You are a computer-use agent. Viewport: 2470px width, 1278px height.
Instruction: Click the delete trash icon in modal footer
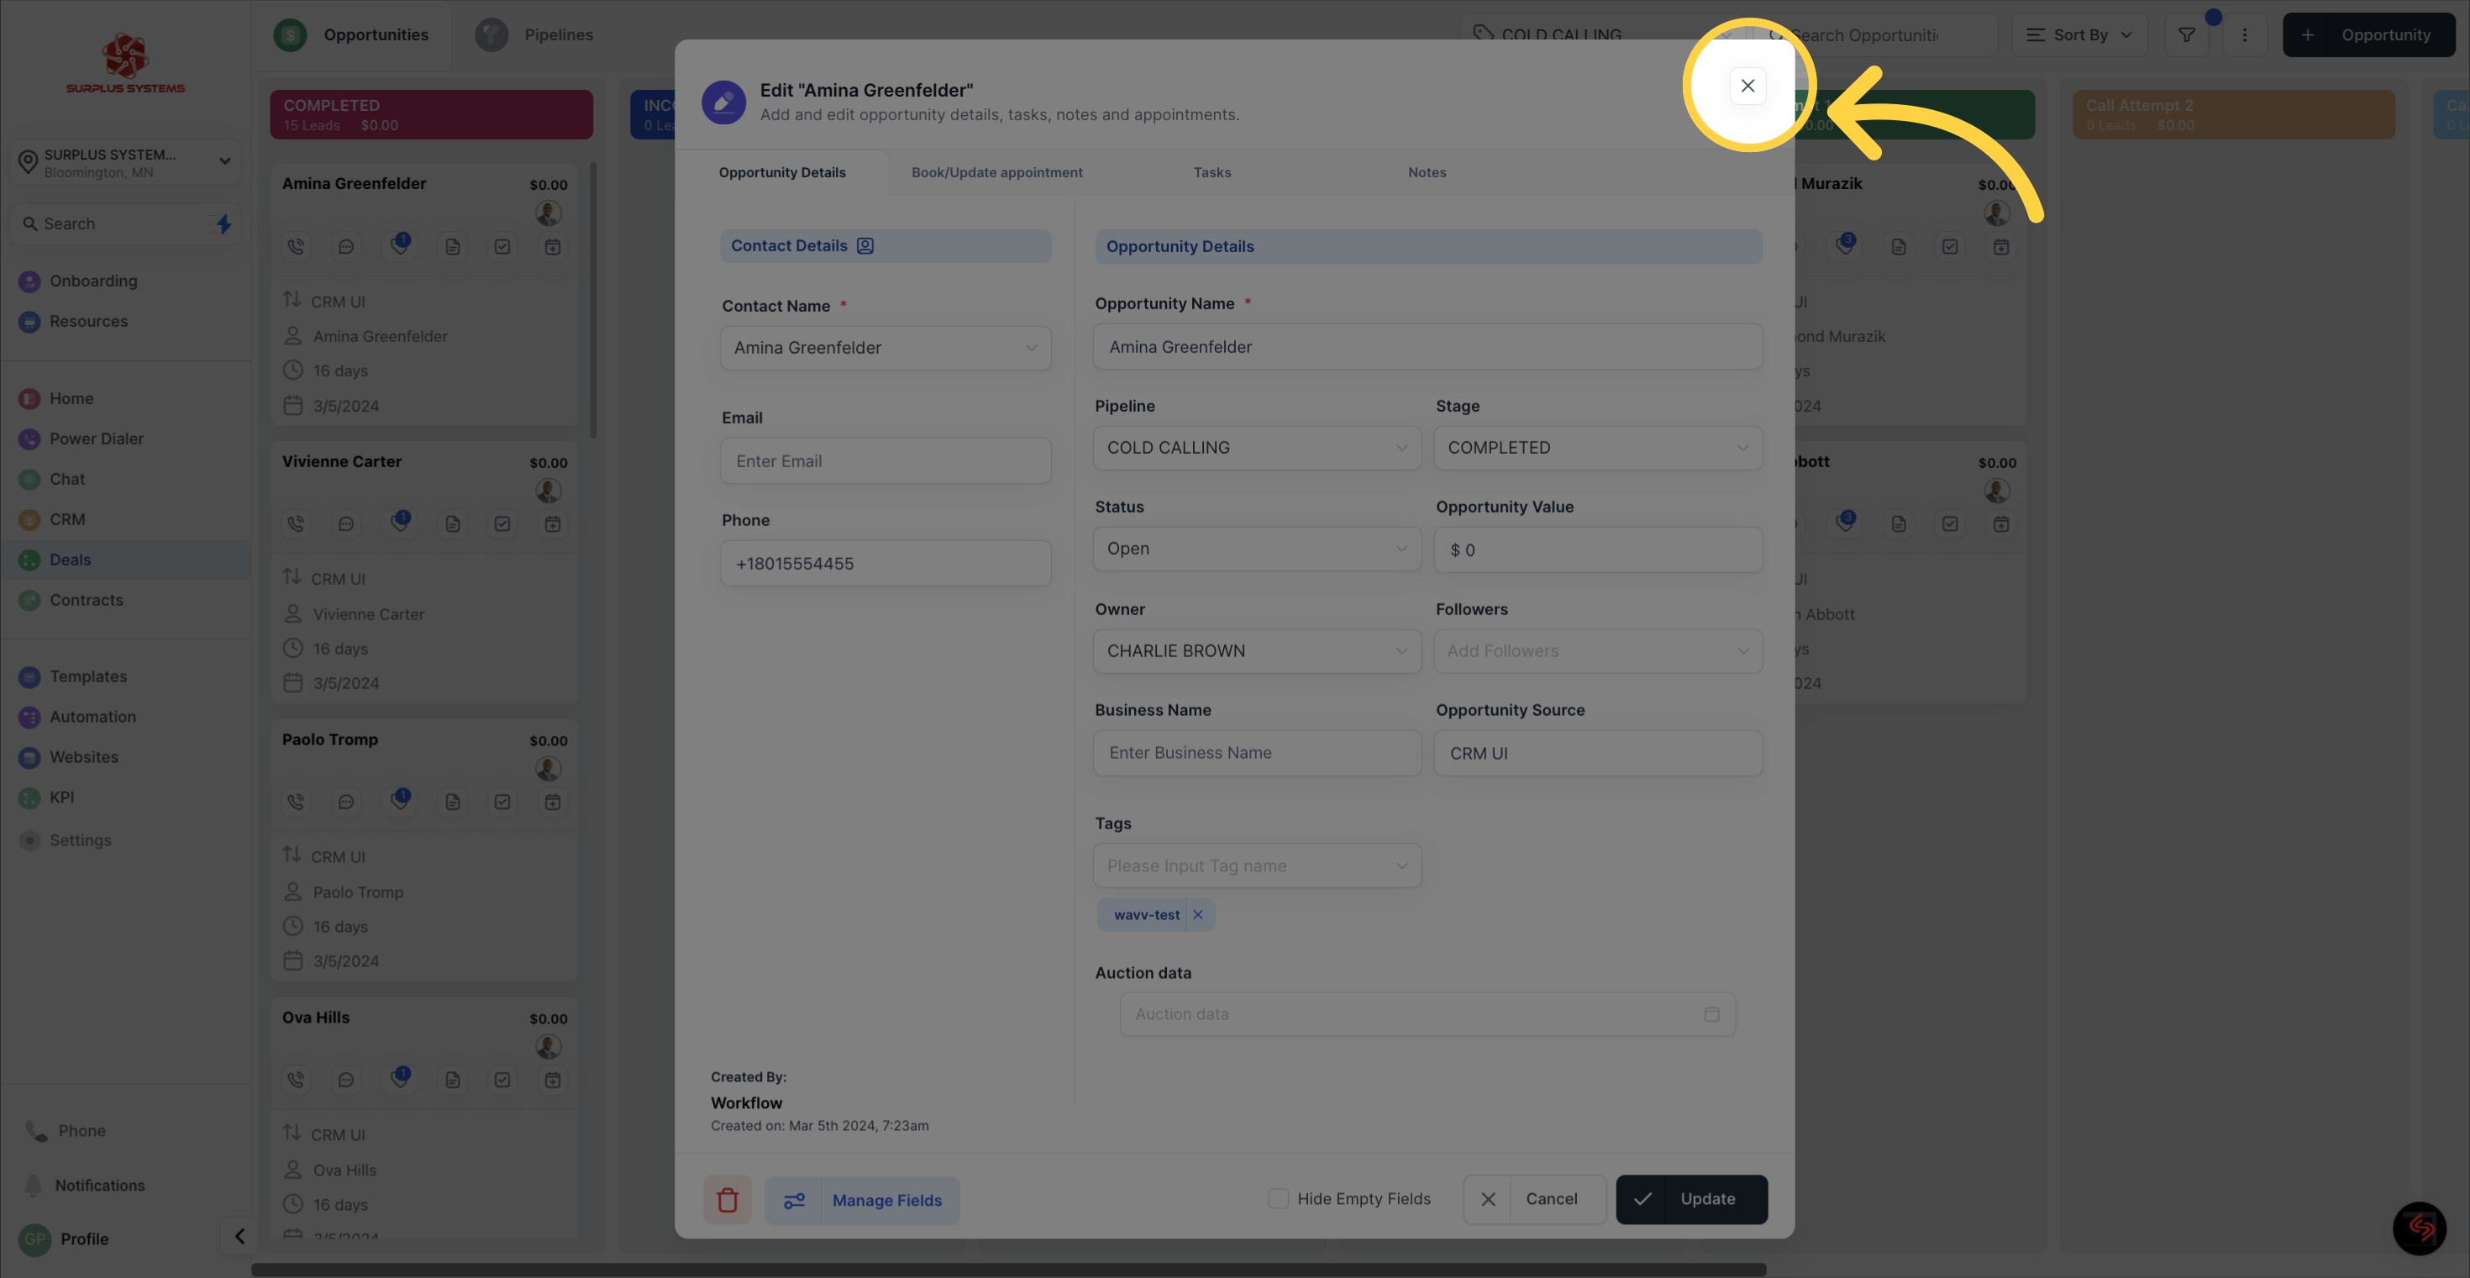pyautogui.click(x=727, y=1200)
